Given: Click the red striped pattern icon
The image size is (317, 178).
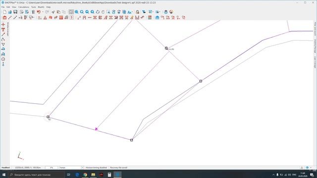Looking at the screenshot, I should [x=61, y=18].
